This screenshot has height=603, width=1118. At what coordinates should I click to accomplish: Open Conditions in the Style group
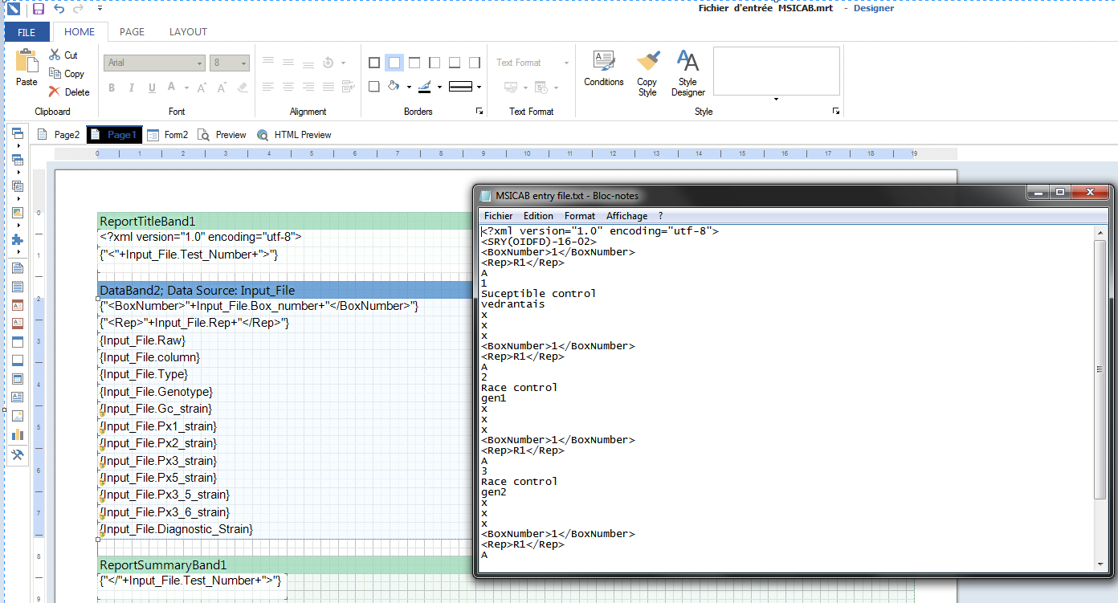point(604,69)
